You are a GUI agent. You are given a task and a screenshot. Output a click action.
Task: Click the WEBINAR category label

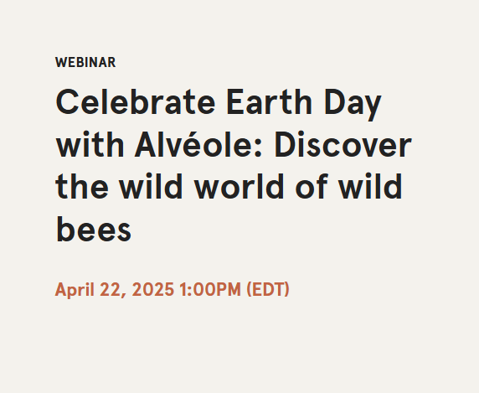(85, 63)
